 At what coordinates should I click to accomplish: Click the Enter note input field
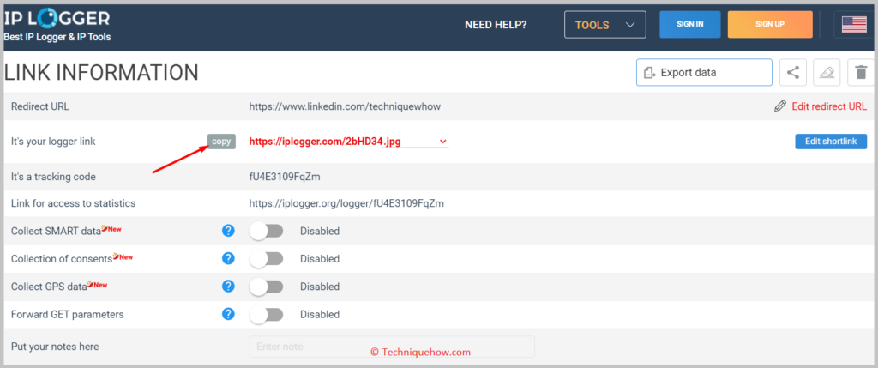392,347
